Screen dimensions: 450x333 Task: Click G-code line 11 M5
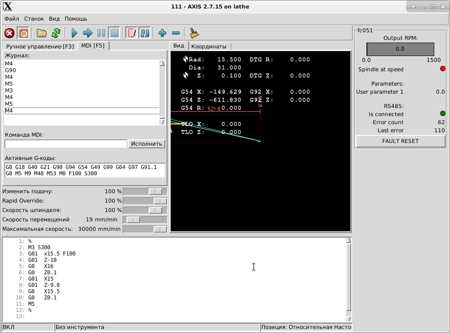pos(31,304)
